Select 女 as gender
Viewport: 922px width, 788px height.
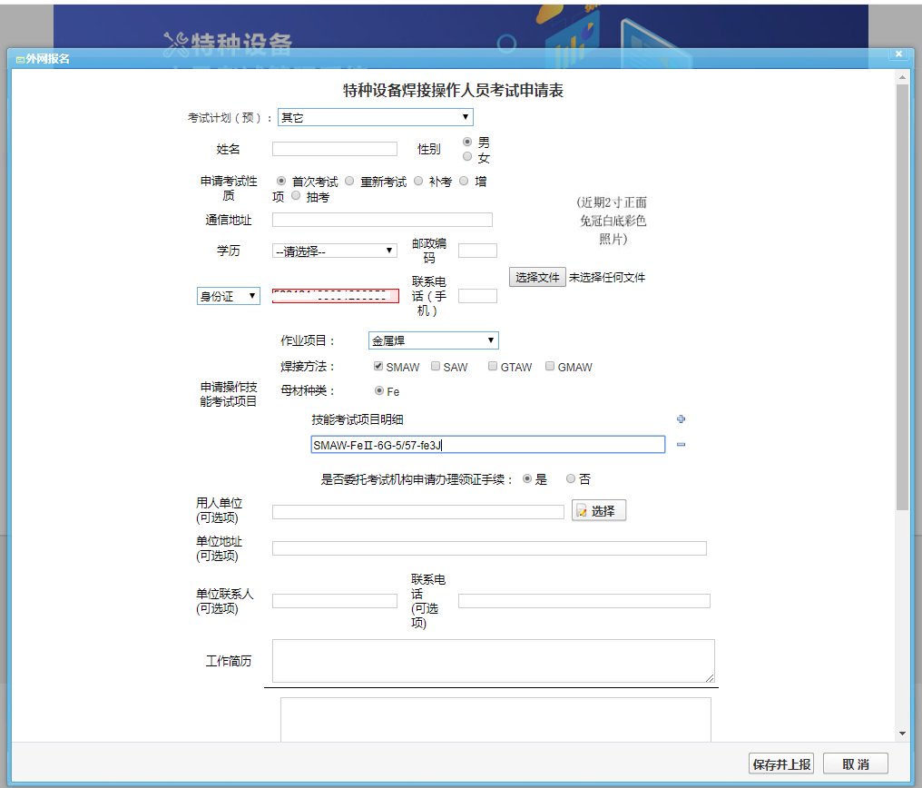tap(466, 156)
